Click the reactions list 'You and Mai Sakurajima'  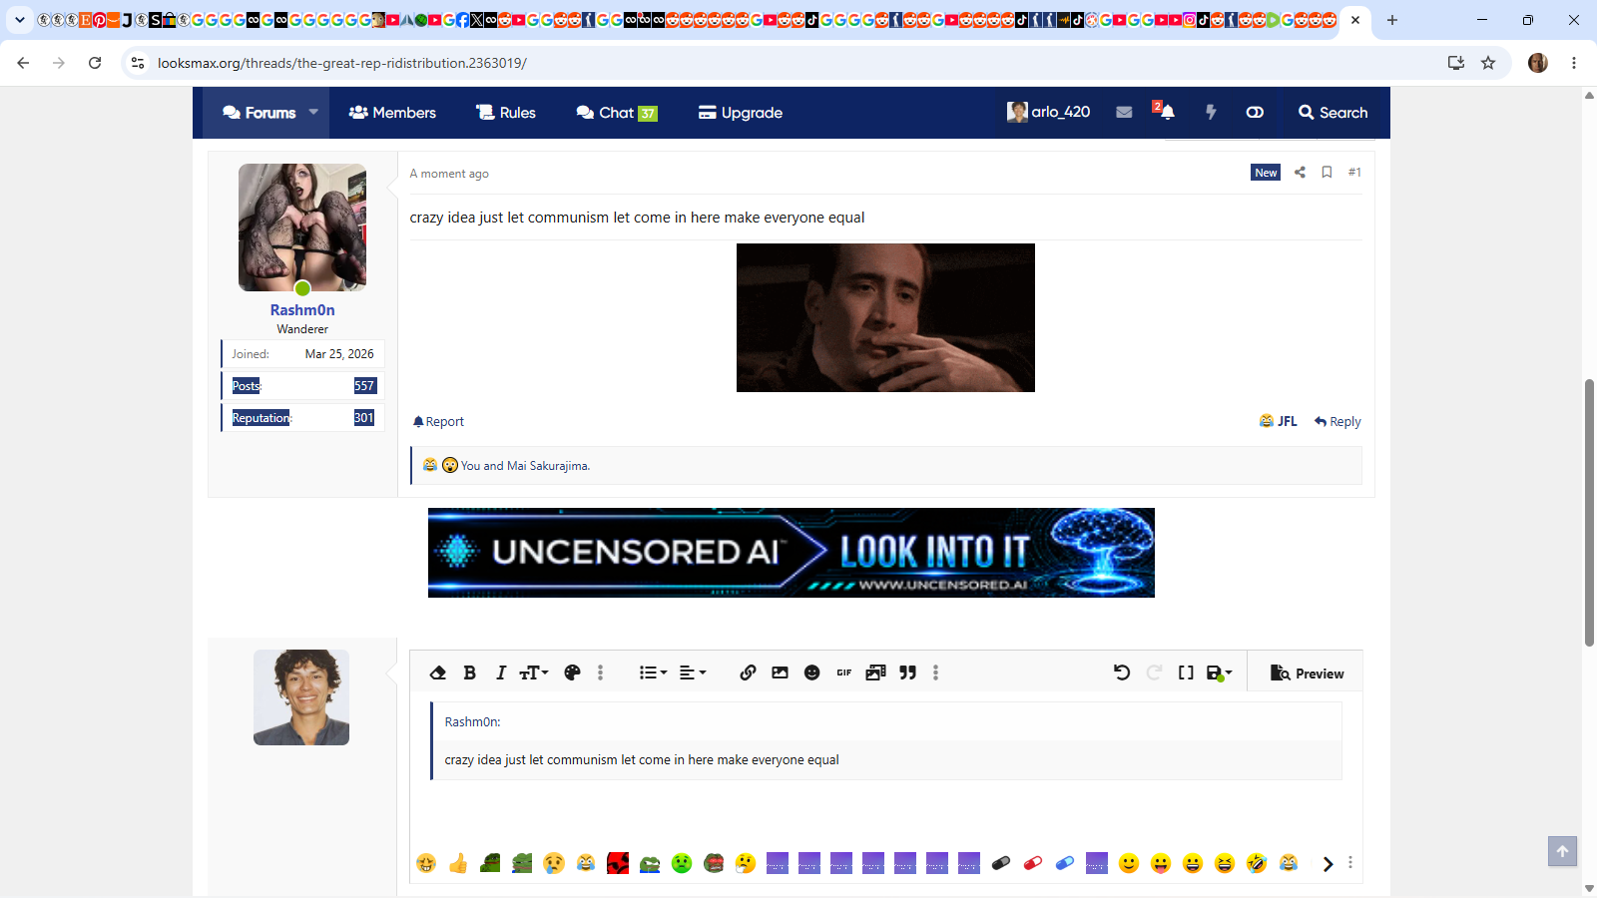[x=525, y=466]
